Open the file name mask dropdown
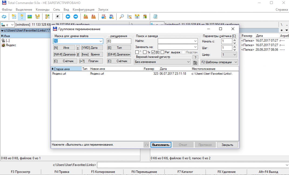The height and width of the screenshot is (175, 289). point(101,41)
